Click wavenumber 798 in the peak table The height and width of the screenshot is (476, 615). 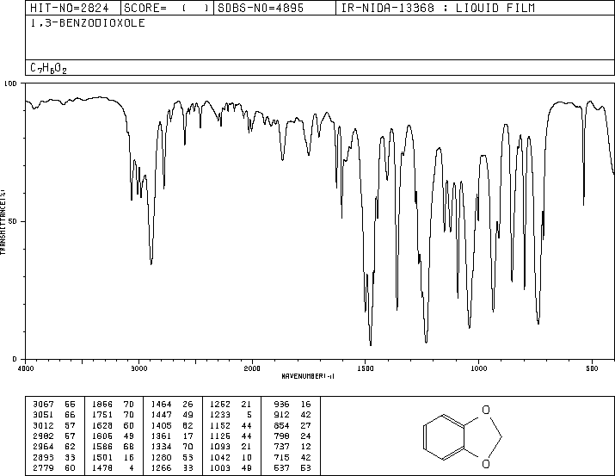[x=281, y=436]
